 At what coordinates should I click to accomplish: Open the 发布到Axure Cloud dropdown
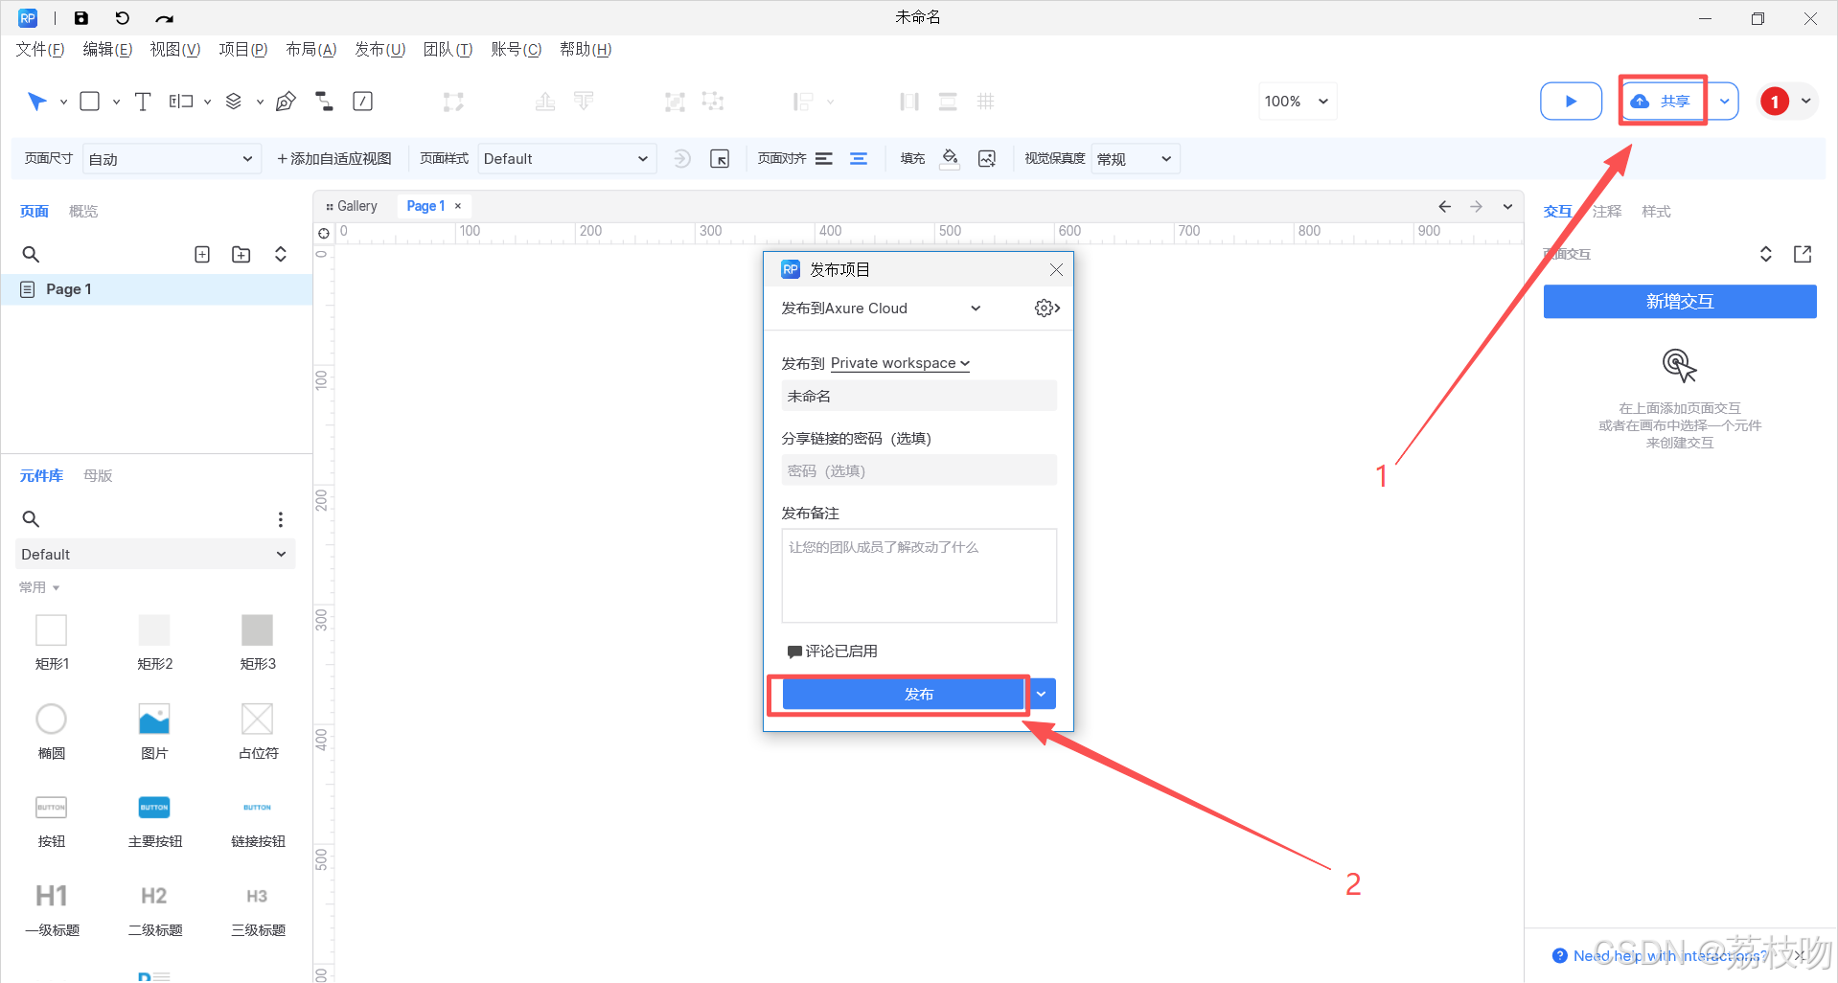[x=881, y=309]
